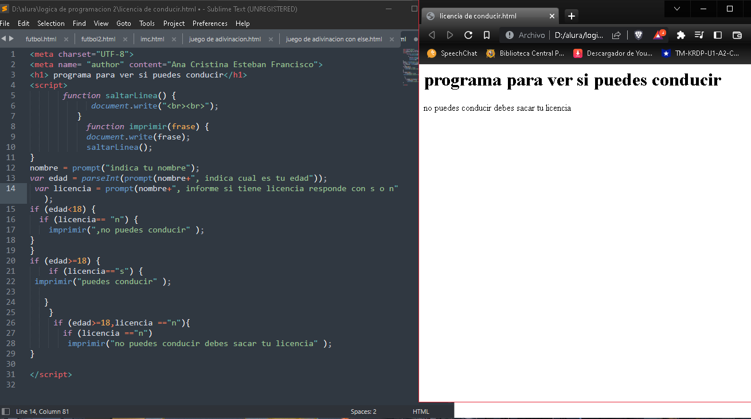
Task: Open the Project menu
Action: coord(174,24)
